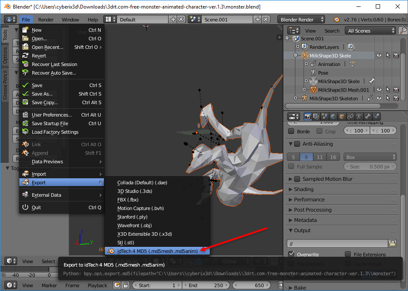The height and width of the screenshot is (291, 408).
Task: Expand the Performance panel
Action: 290,199
